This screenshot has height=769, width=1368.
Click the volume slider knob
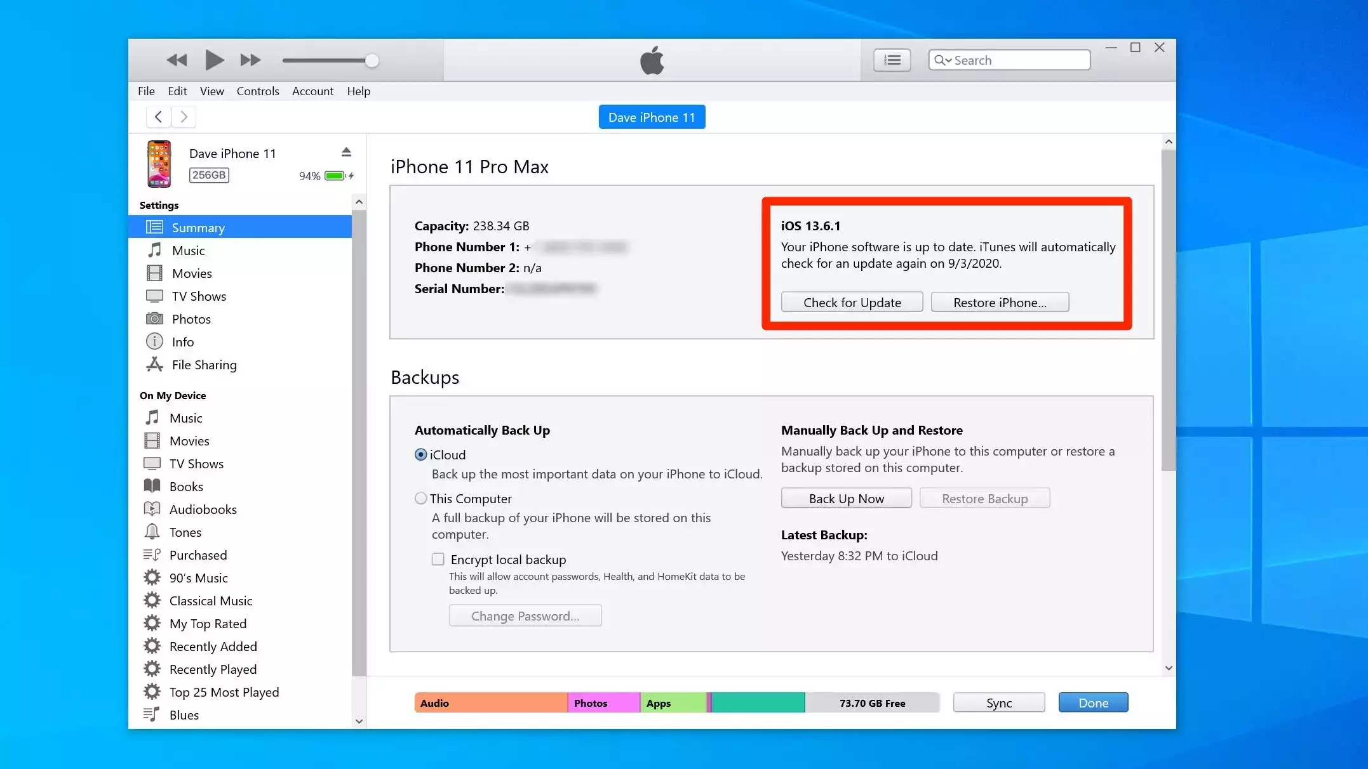pos(372,61)
